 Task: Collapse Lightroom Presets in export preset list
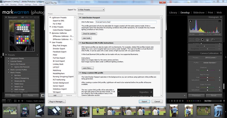50,18
